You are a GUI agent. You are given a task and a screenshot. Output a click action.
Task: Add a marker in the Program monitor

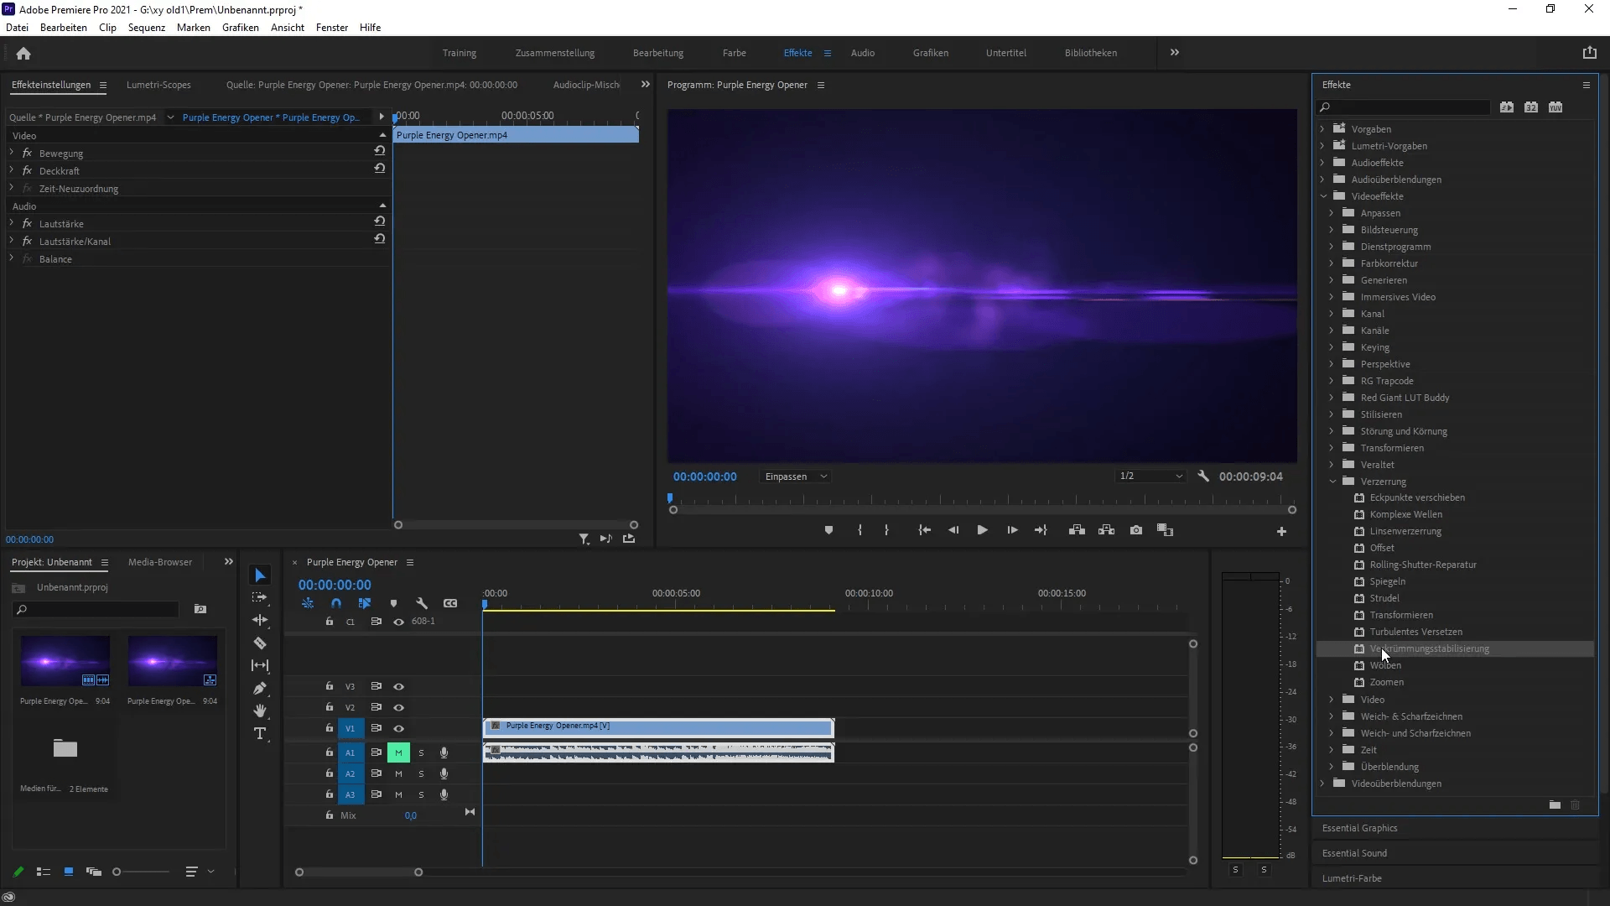pos(828,530)
